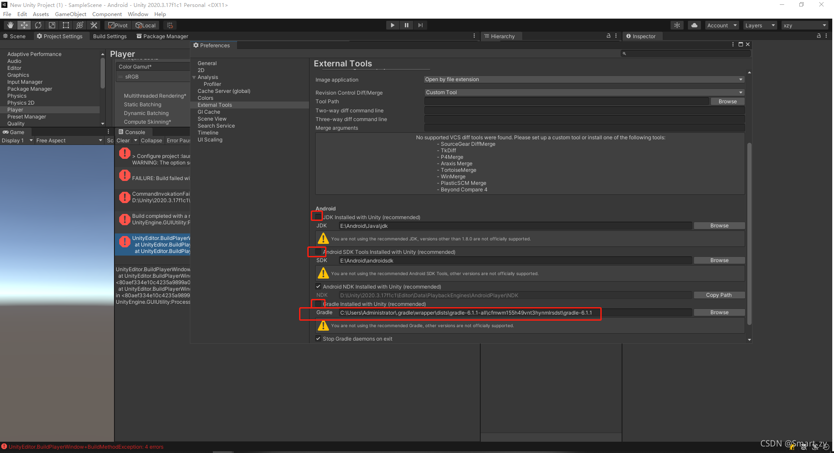Close the Preferences window

pyautogui.click(x=748, y=44)
